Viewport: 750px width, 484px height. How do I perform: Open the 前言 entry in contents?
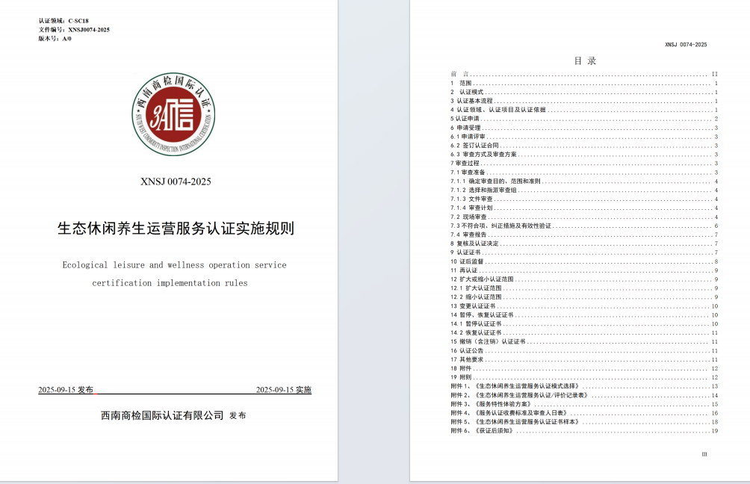click(459, 74)
